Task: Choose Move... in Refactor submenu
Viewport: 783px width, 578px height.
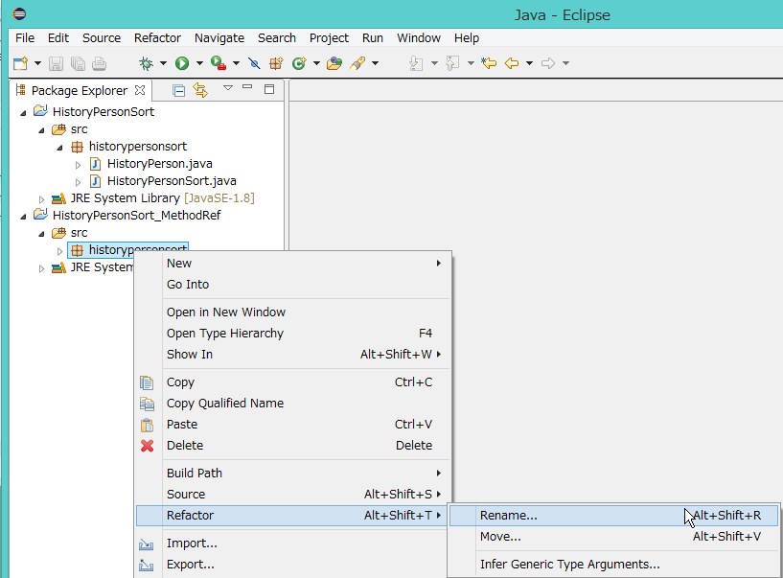Action: coord(613,537)
